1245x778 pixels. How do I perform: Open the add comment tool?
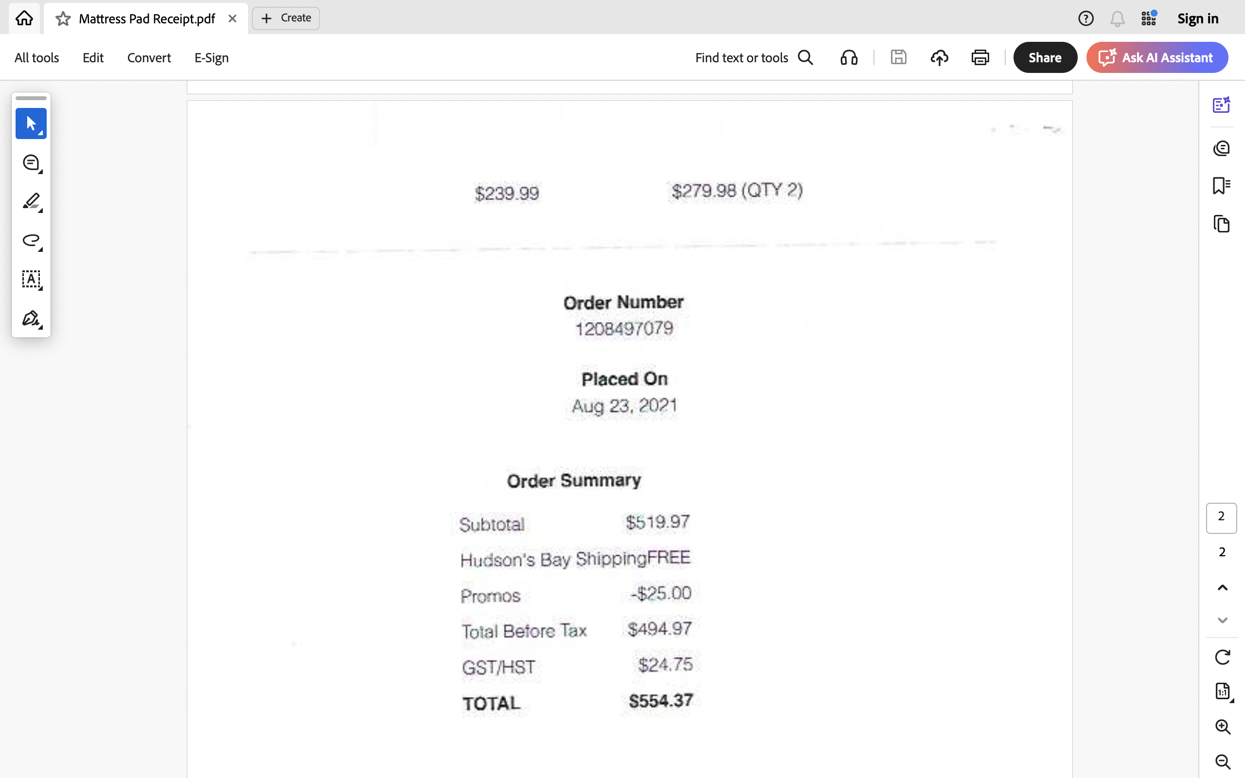click(x=31, y=163)
